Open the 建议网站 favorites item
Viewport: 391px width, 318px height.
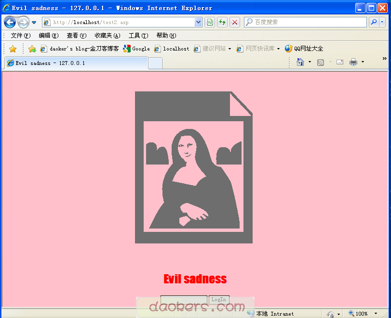(210, 49)
